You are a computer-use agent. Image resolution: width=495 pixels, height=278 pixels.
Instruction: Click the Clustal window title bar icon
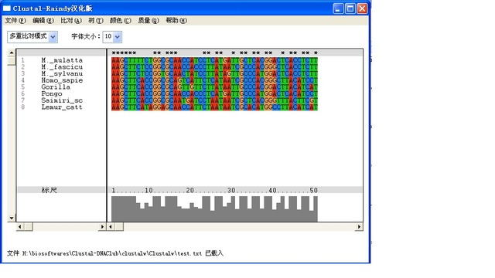pyautogui.click(x=7, y=8)
